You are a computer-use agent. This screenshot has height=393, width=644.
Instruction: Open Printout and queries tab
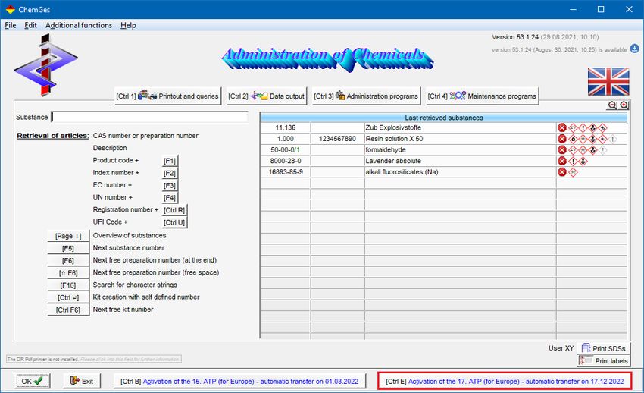point(167,96)
